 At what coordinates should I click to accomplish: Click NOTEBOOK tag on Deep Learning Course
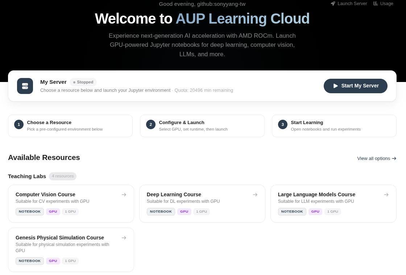tap(161, 212)
